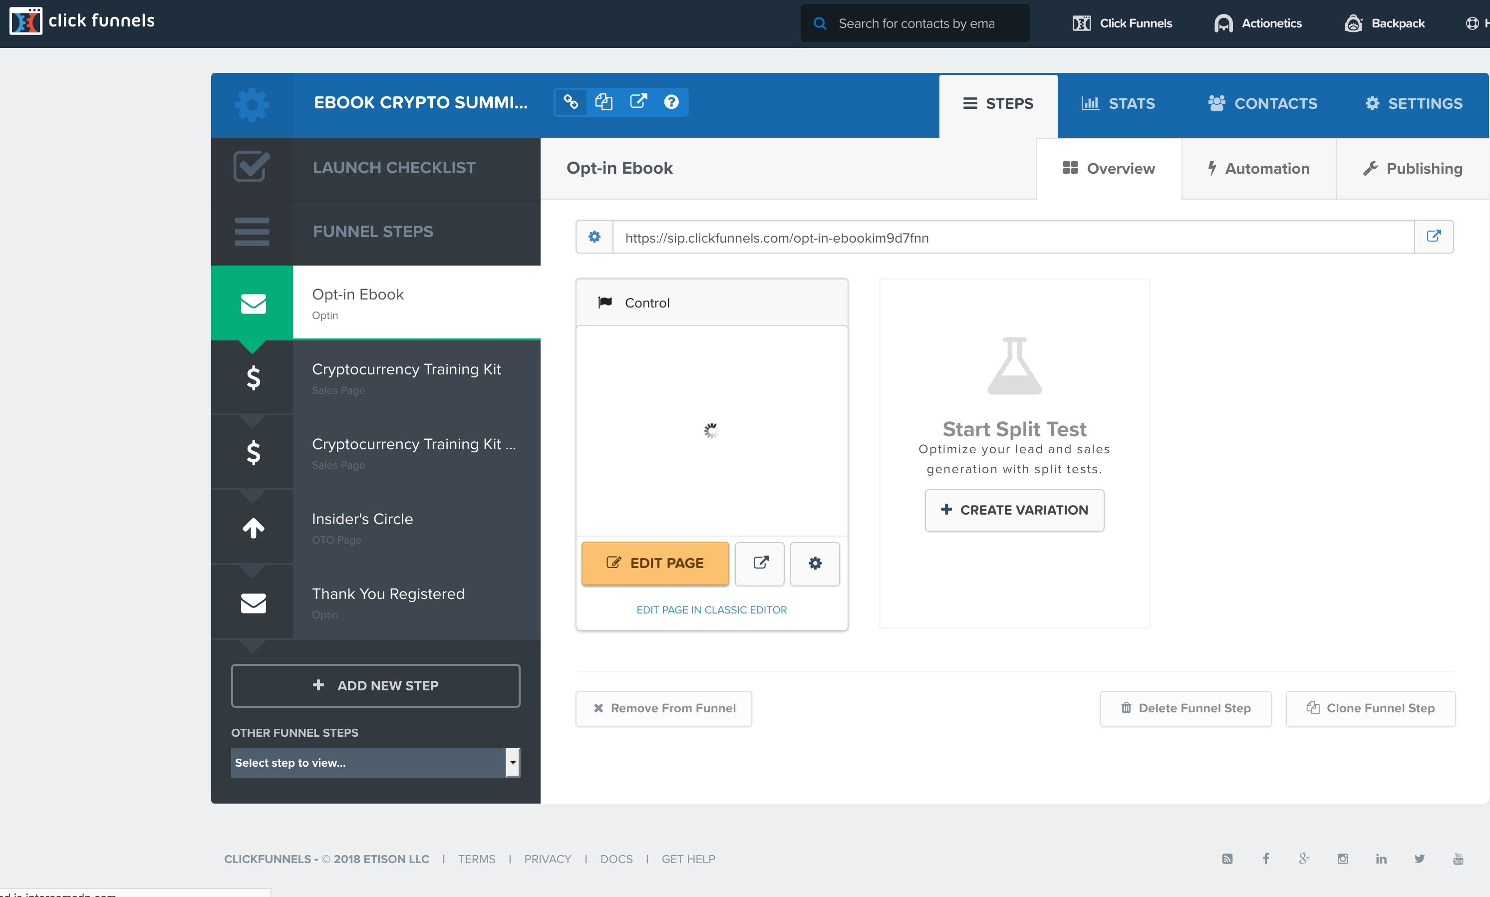Click the control page preview thumbnail
Viewport: 1490px width, 897px height.
pyautogui.click(x=711, y=431)
